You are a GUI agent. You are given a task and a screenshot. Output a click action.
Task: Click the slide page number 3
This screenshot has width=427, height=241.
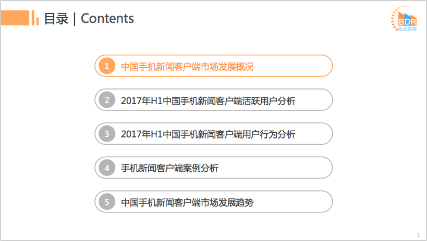pyautogui.click(x=418, y=234)
